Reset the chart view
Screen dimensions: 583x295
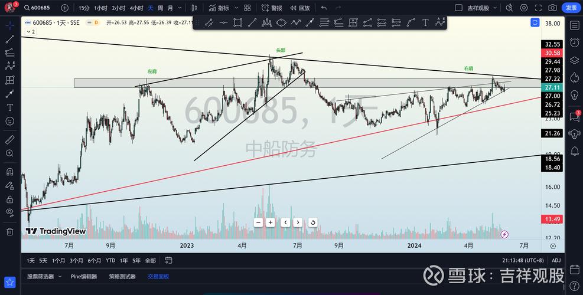click(x=312, y=222)
